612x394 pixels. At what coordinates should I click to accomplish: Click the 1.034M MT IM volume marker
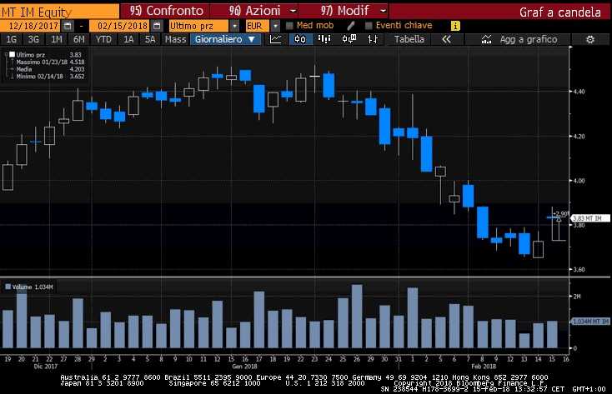(590, 321)
